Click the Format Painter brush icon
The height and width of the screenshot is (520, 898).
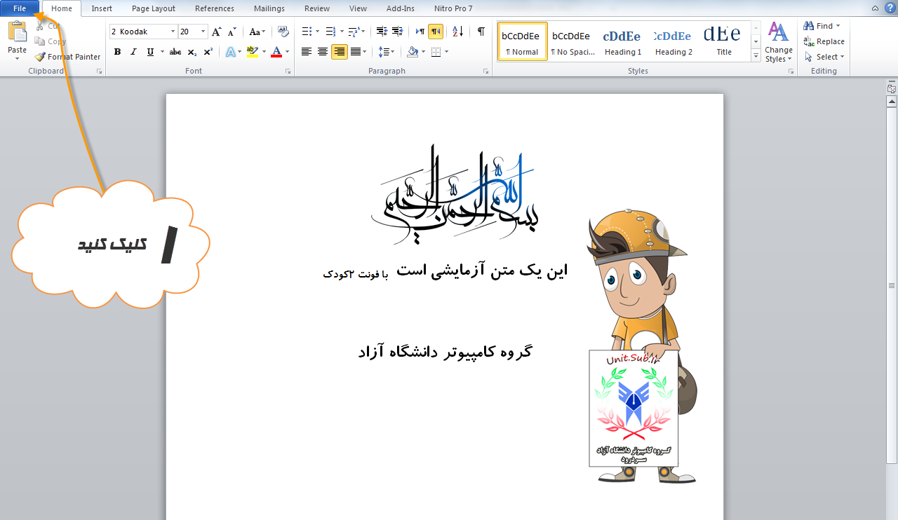(40, 57)
